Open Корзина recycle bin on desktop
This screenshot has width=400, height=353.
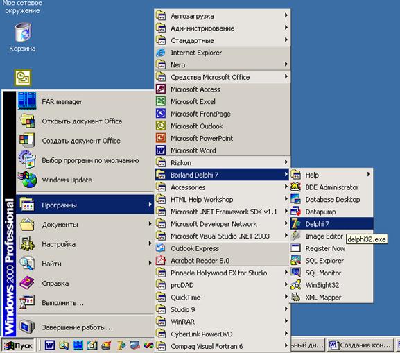point(23,37)
